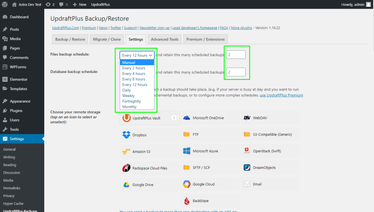Select Google Cloud storage icon
374x212 pixels.
[187, 184]
